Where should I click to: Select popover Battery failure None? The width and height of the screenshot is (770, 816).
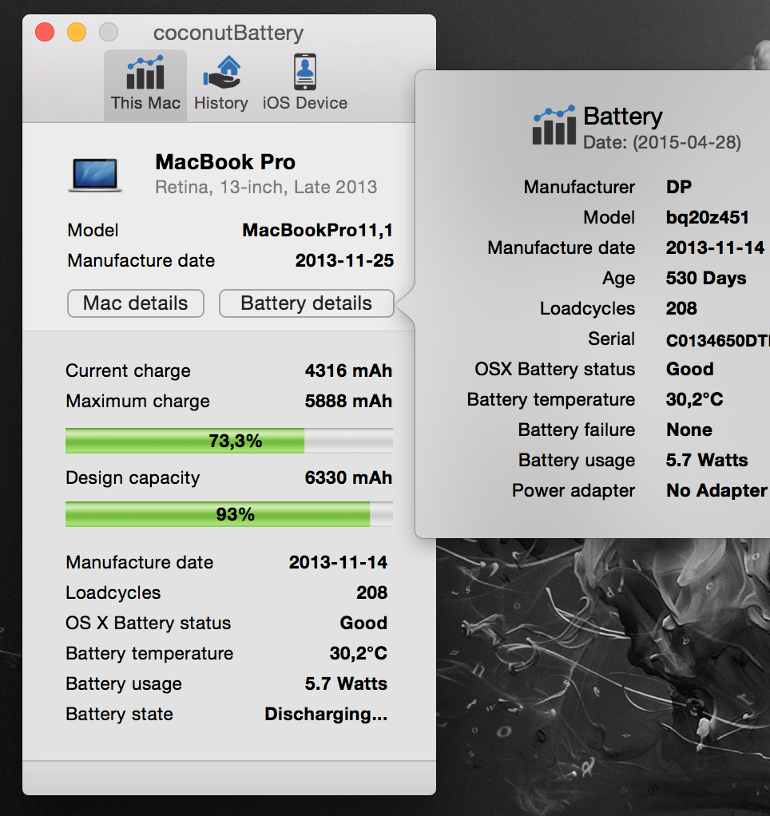click(x=689, y=430)
